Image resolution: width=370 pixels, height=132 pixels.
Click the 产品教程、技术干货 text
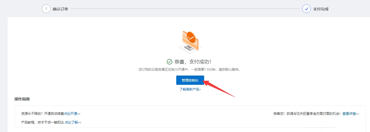42,122
